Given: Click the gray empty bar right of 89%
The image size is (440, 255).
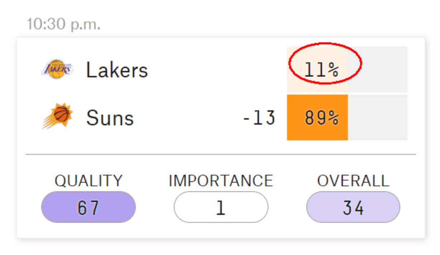Looking at the screenshot, I should (377, 117).
